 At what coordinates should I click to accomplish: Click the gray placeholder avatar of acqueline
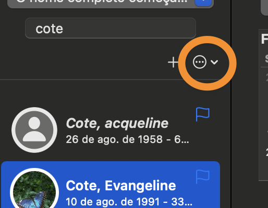click(34, 130)
